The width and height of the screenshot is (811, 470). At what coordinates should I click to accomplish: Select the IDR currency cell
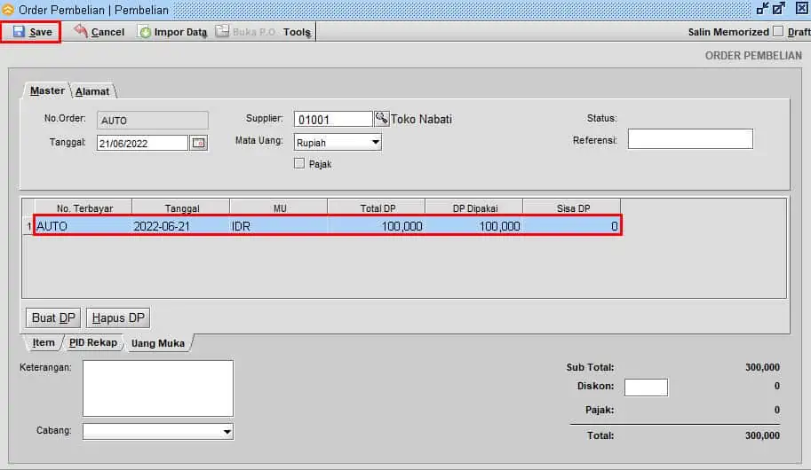pyautogui.click(x=279, y=226)
